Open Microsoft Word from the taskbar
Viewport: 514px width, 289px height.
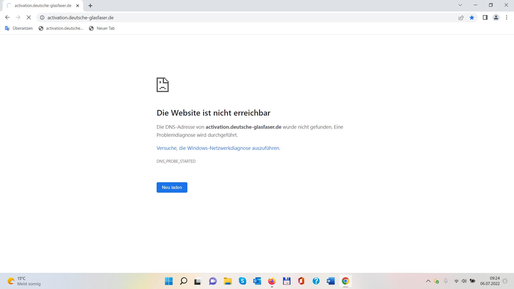click(331, 281)
